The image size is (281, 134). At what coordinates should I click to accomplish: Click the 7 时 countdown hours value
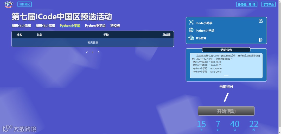click(x=218, y=124)
